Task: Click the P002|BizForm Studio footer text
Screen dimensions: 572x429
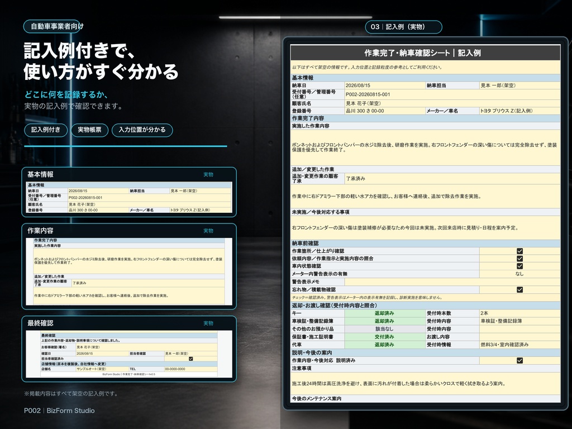Action: pos(59,411)
